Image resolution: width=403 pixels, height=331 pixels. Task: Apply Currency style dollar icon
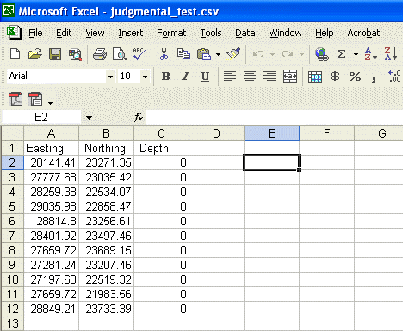point(335,77)
